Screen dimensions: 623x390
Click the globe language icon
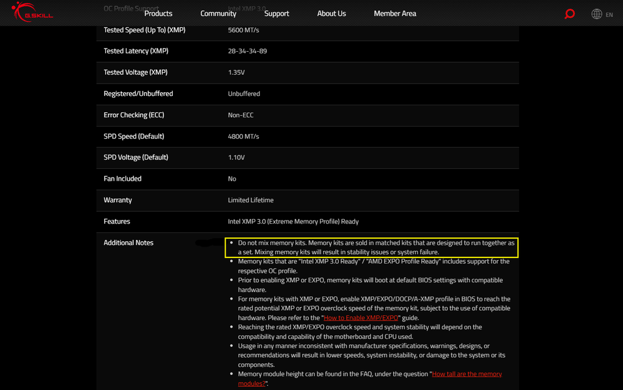coord(596,14)
